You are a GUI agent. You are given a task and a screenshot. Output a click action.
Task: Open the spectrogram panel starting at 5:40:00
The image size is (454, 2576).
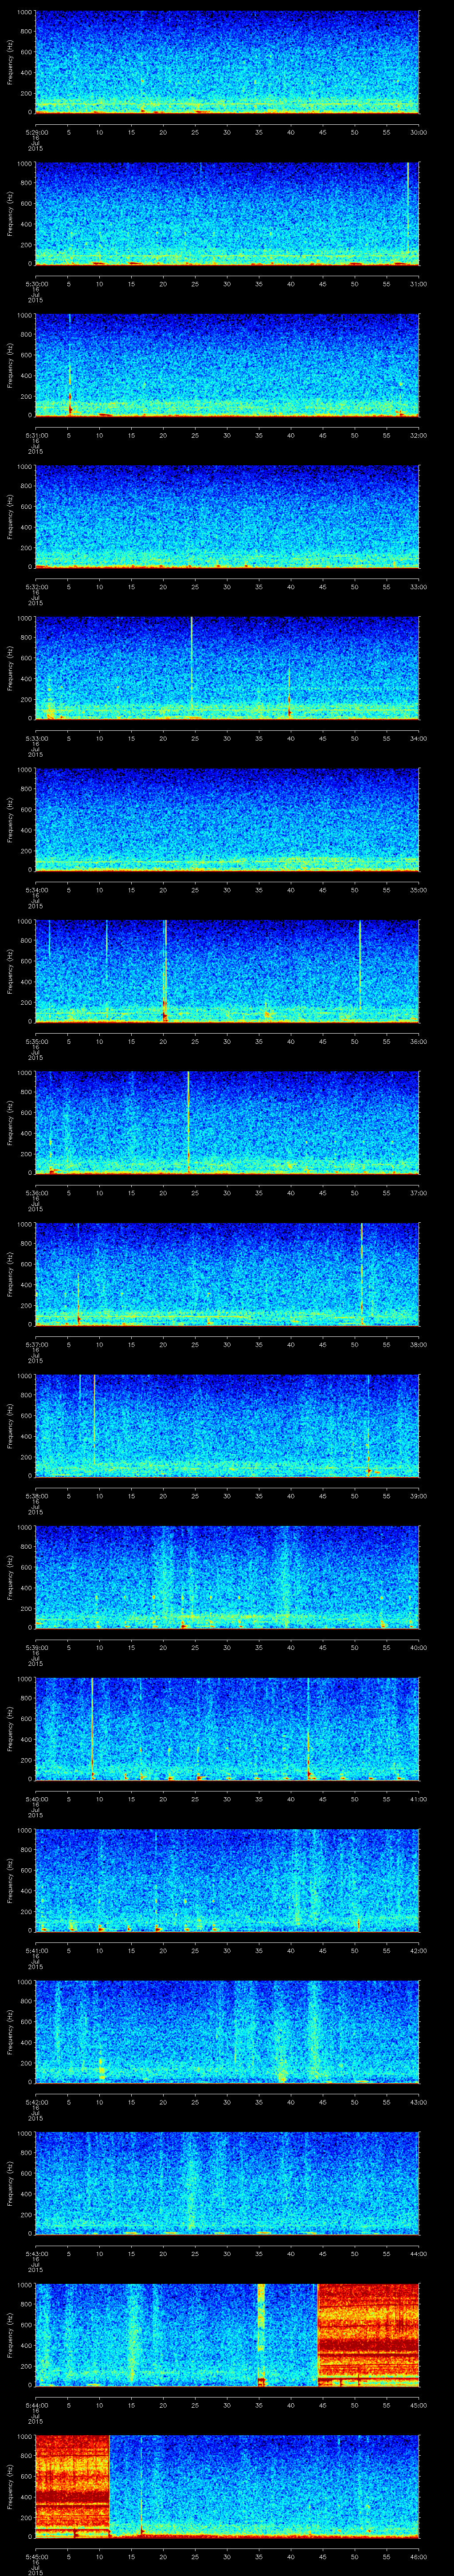pyautogui.click(x=227, y=1729)
